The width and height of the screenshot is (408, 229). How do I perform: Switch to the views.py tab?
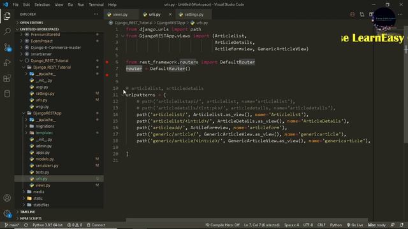[120, 15]
